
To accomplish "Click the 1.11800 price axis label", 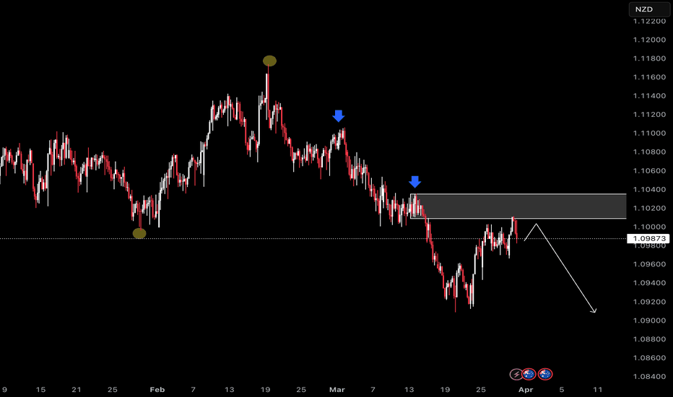I will pos(649,58).
